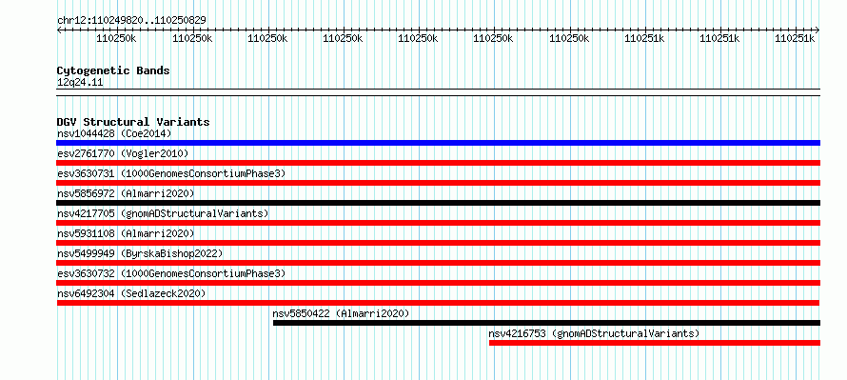Click the DGV Structural Variants track title

coord(133,122)
